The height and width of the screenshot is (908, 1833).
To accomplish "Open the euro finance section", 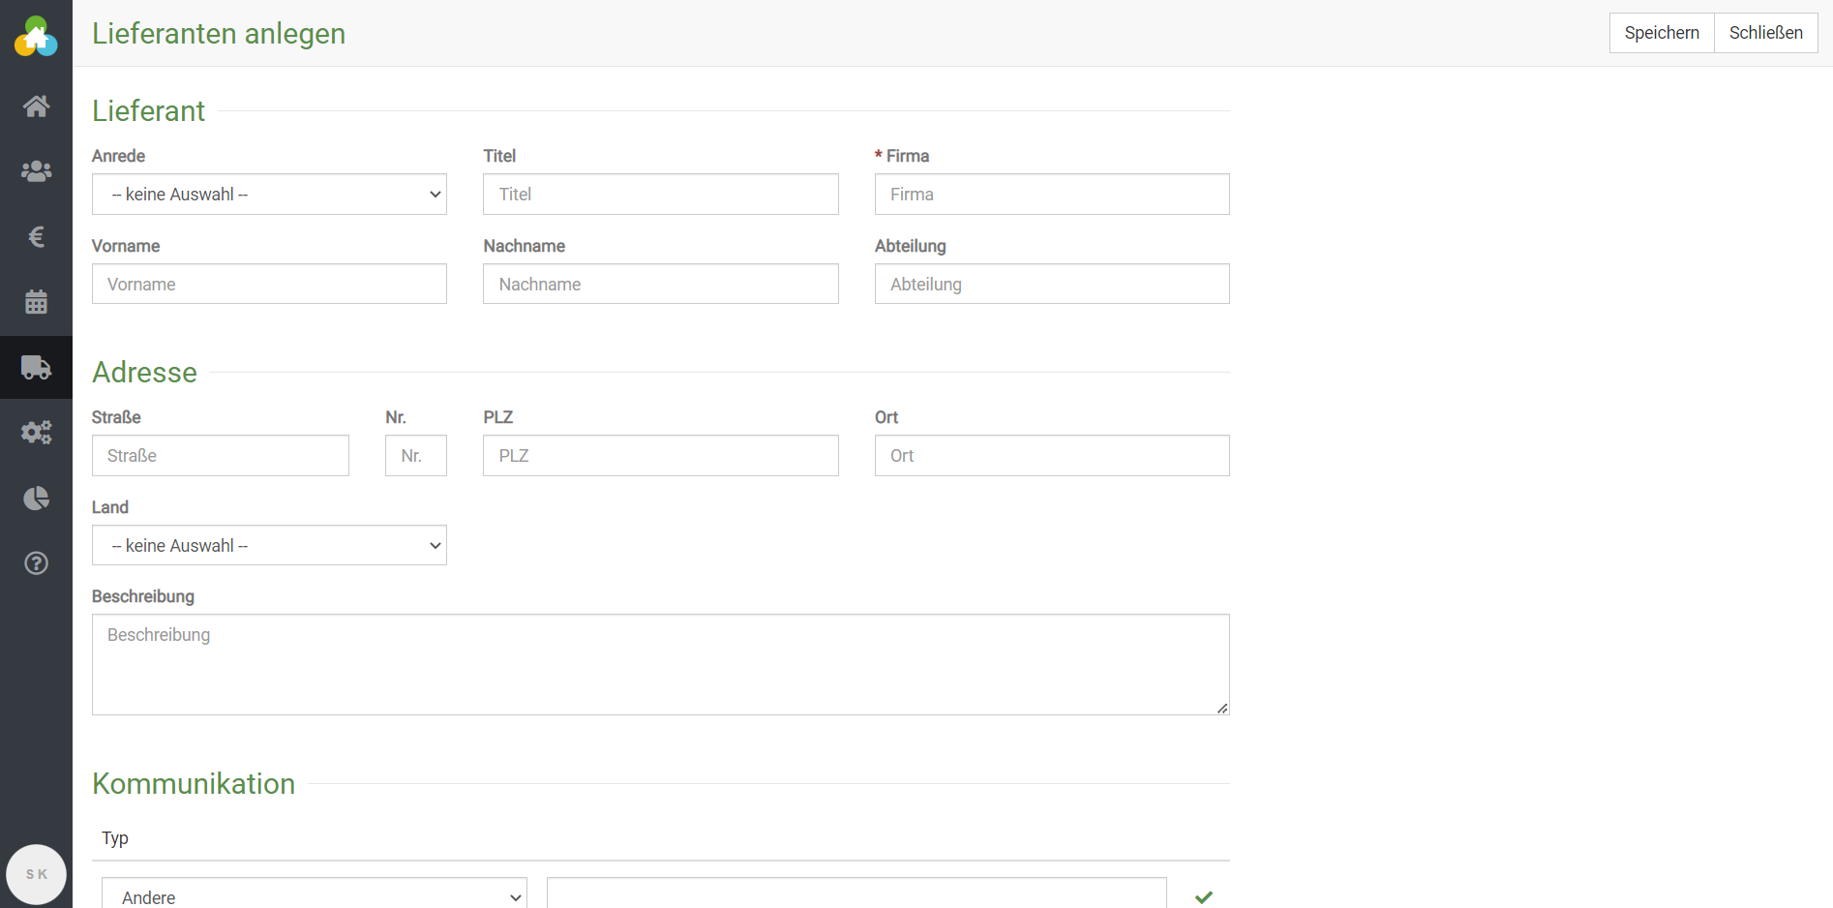I will (36, 236).
